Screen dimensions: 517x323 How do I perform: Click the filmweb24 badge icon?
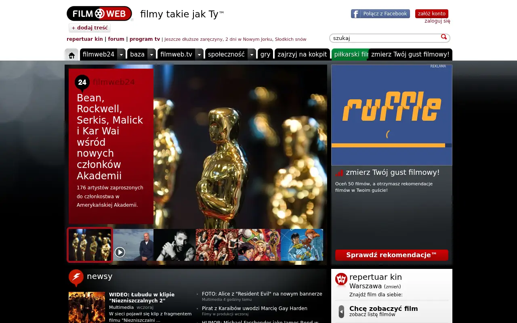point(82,82)
